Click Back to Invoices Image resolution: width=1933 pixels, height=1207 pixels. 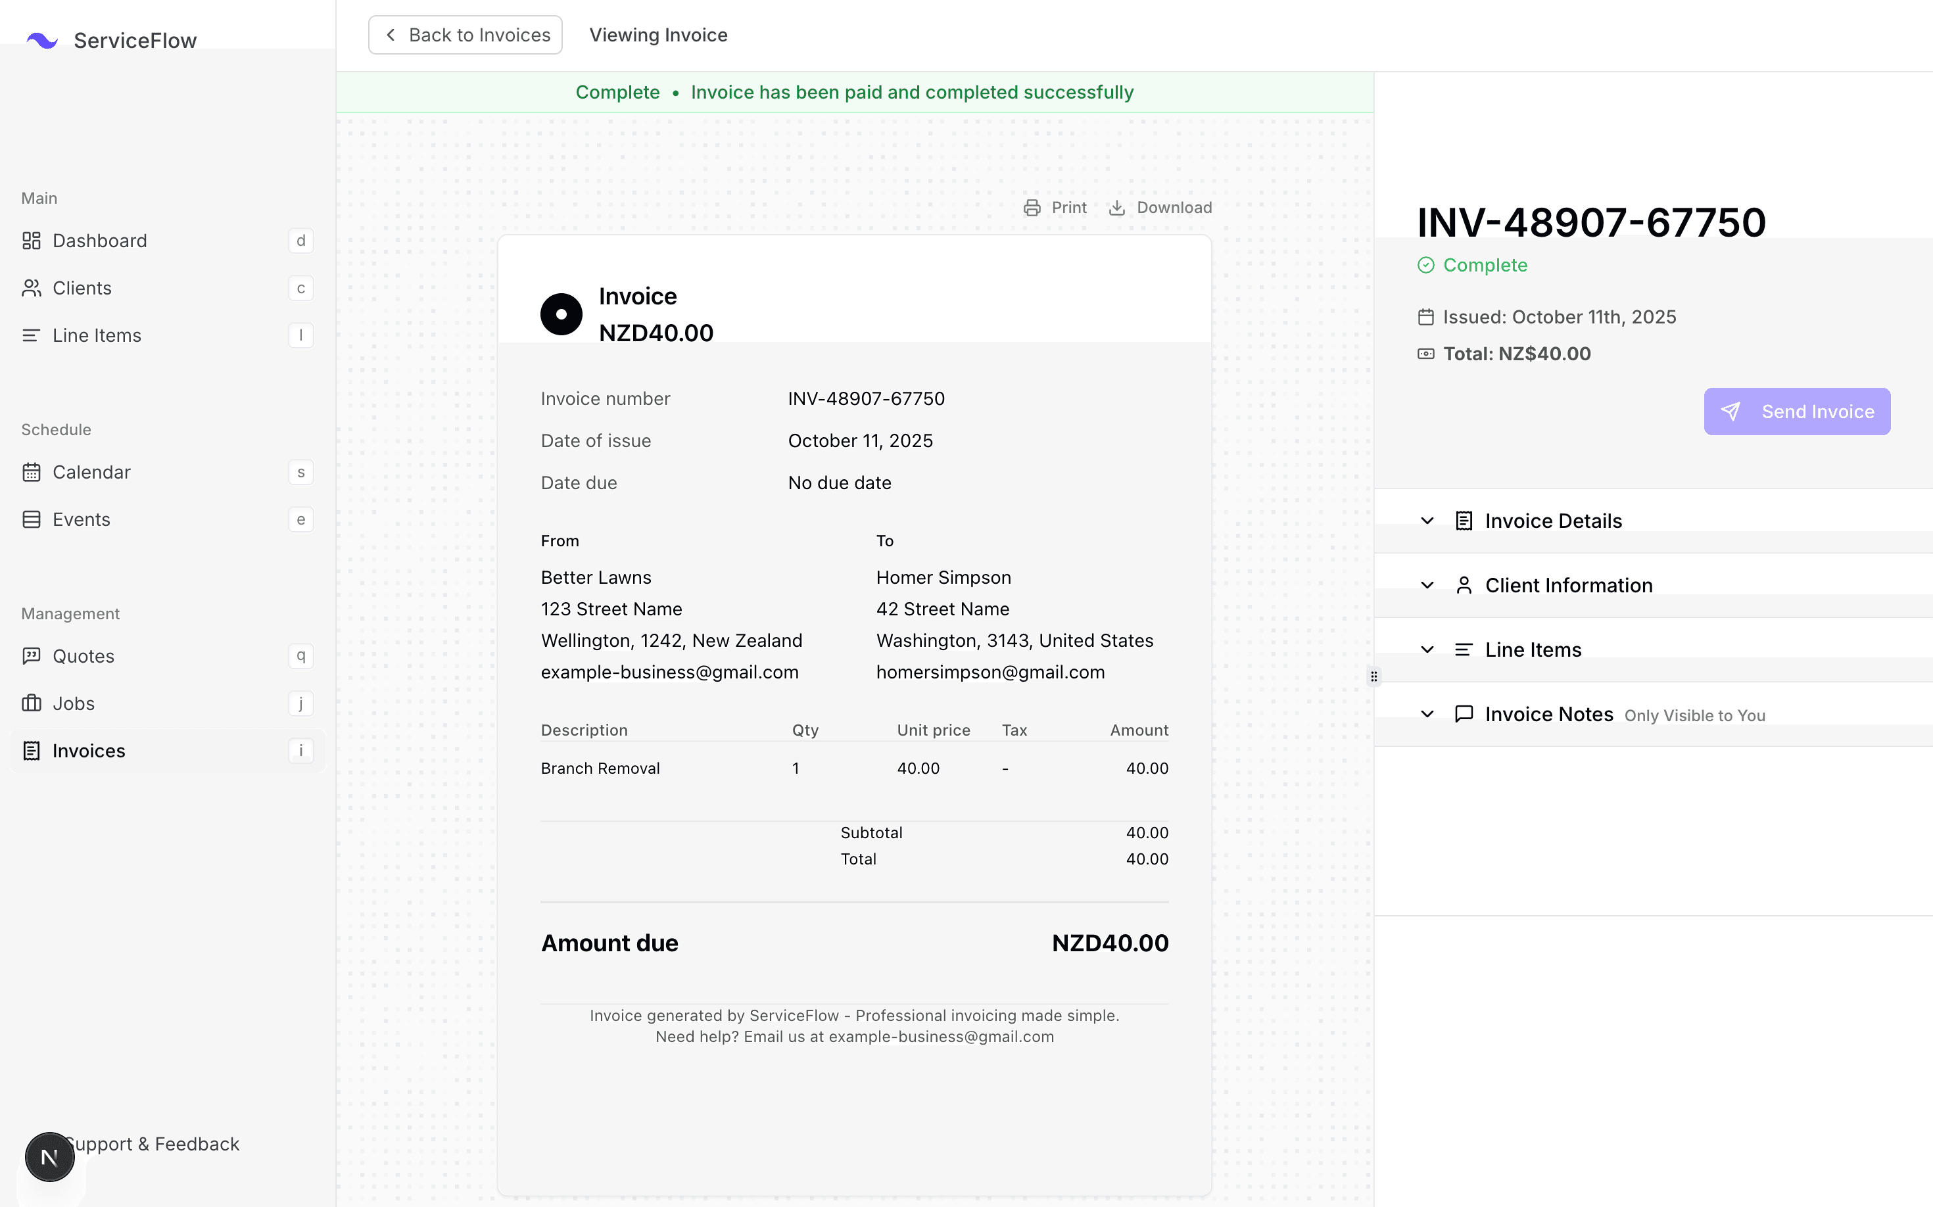465,34
